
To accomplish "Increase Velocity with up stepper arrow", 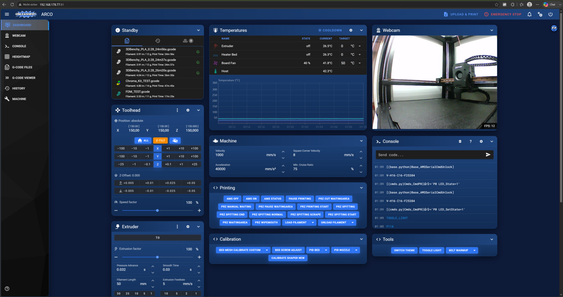I will 283,152.
